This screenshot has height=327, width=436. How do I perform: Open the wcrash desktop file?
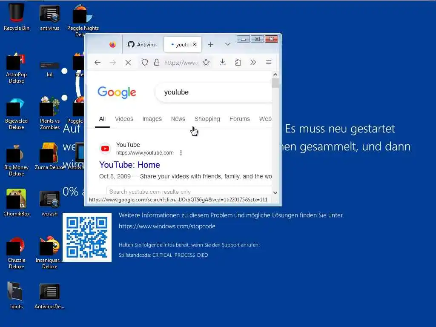coord(49,204)
